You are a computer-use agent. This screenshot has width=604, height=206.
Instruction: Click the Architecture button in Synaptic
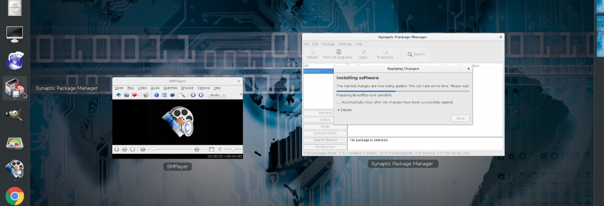pos(325,147)
